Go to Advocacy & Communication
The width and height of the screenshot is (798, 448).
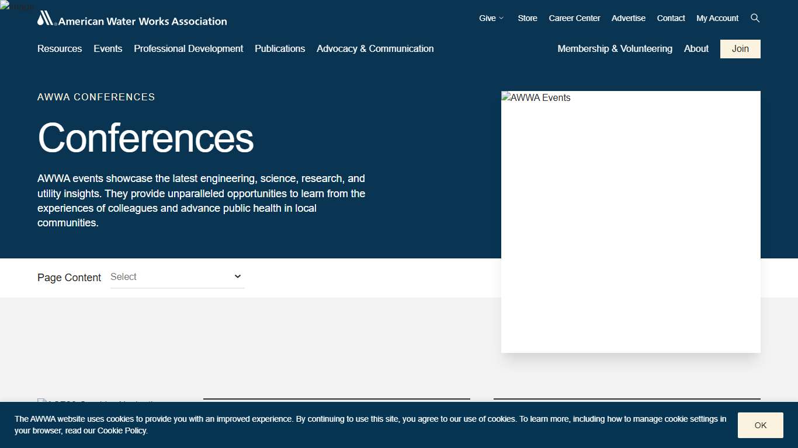pyautogui.click(x=375, y=49)
